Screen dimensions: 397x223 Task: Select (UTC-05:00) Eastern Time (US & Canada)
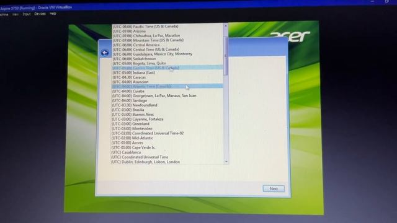(167, 68)
